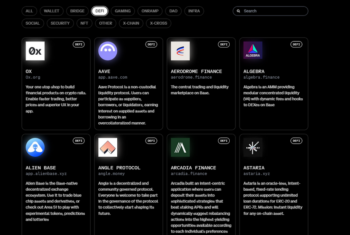Viewport: 350px width, 235px height.
Task: Click the AAVE card title
Action: 104,71
